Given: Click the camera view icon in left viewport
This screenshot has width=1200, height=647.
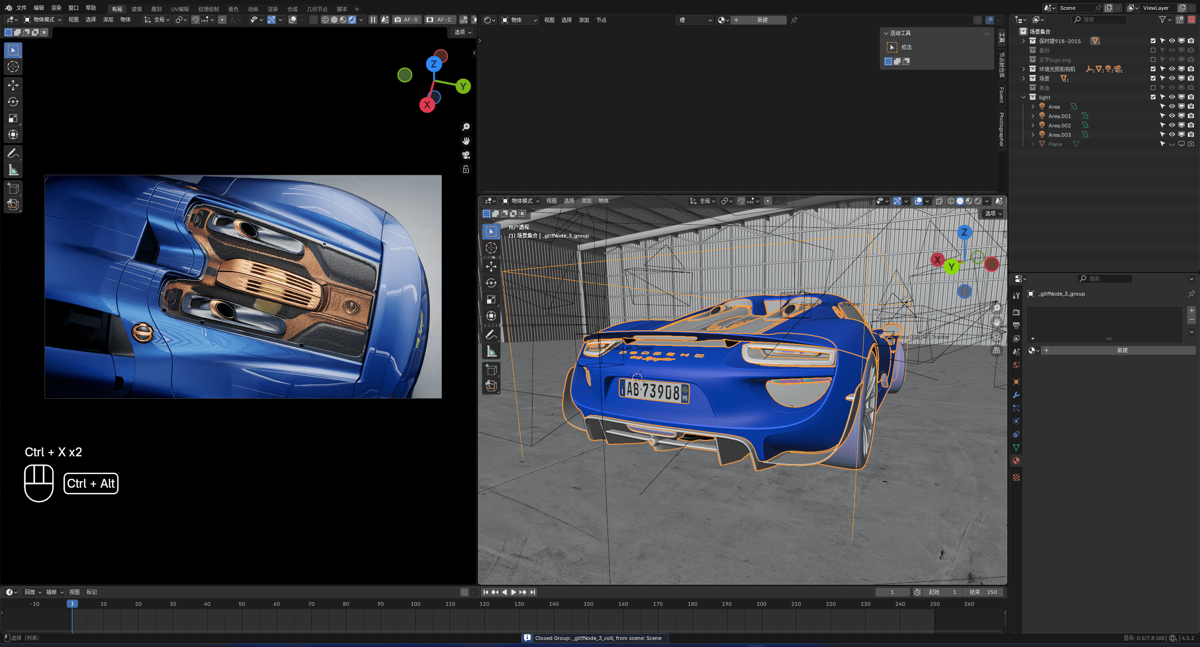Looking at the screenshot, I should 466,155.
